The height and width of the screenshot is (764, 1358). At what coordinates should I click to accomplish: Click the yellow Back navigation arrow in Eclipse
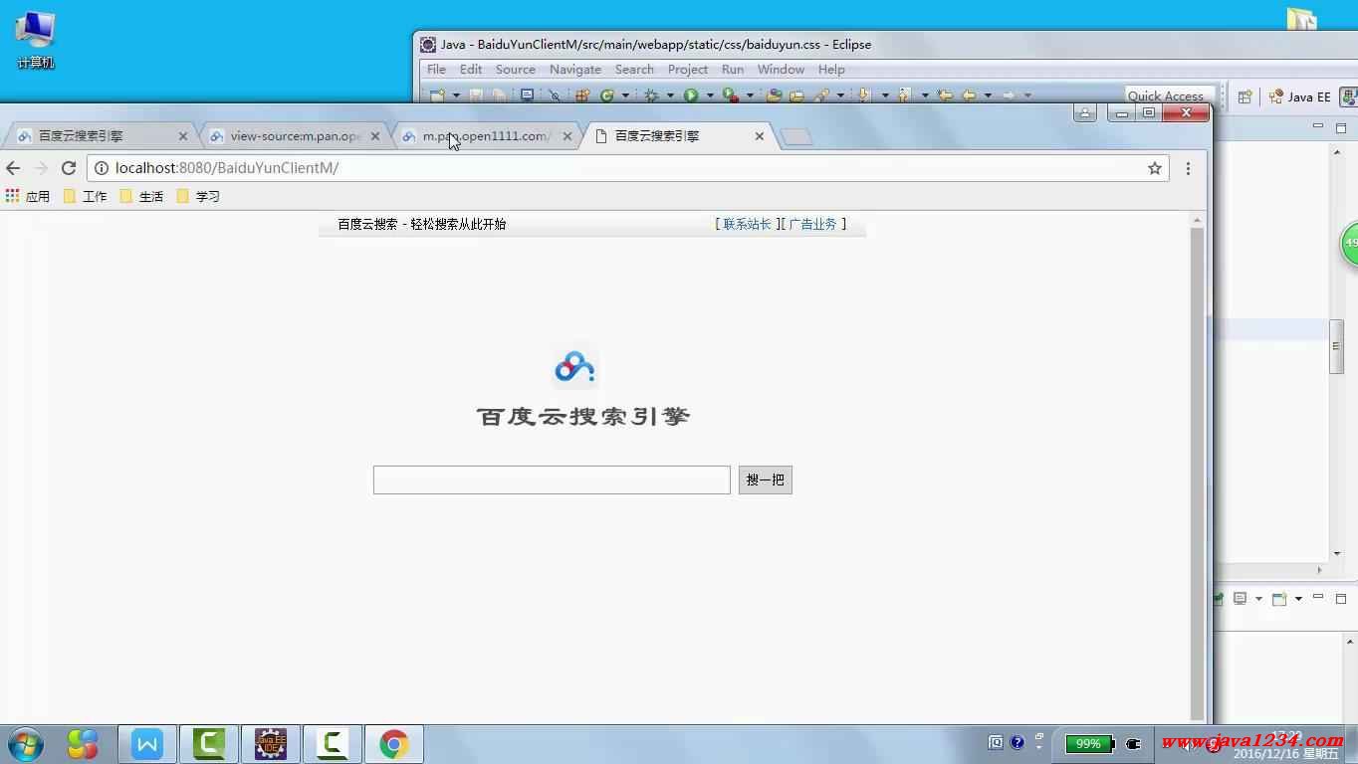(968, 95)
